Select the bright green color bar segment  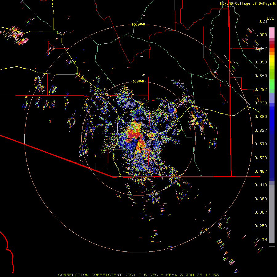pos(272,84)
